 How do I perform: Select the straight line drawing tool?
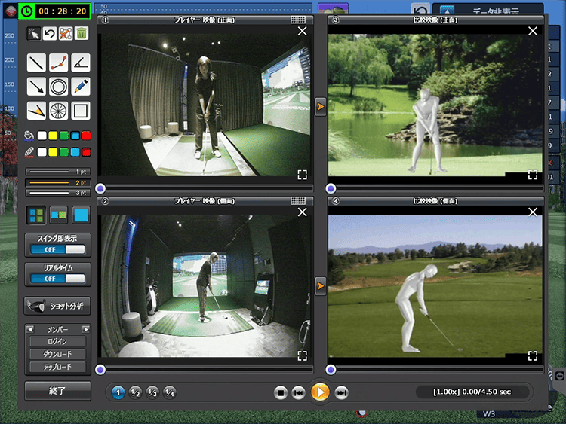pos(35,63)
